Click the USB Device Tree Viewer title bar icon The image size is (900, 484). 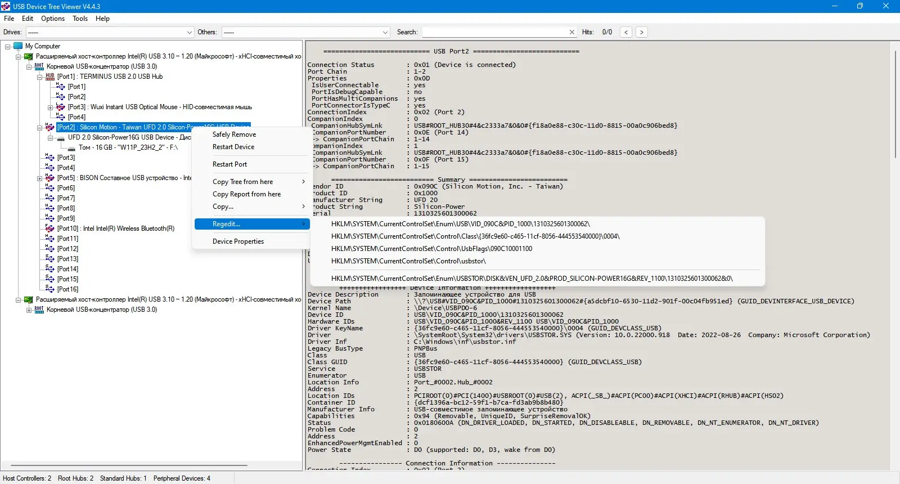click(x=6, y=6)
